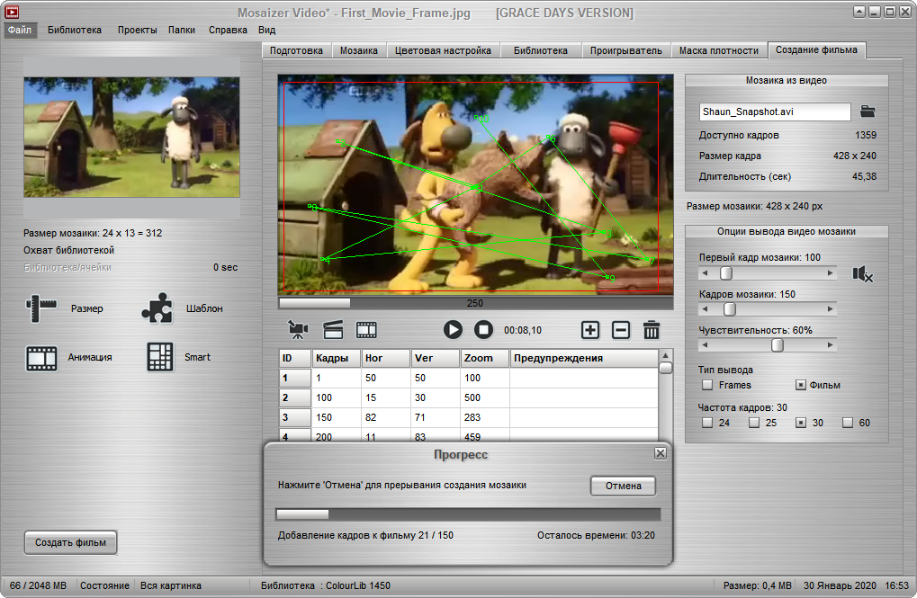The image size is (917, 598).
Task: Open the Размер (size) ruler tool
Action: (40, 308)
